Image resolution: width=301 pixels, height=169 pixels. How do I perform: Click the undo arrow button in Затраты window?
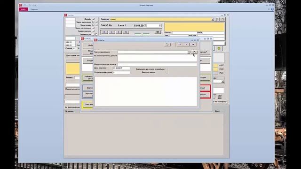tap(167, 45)
